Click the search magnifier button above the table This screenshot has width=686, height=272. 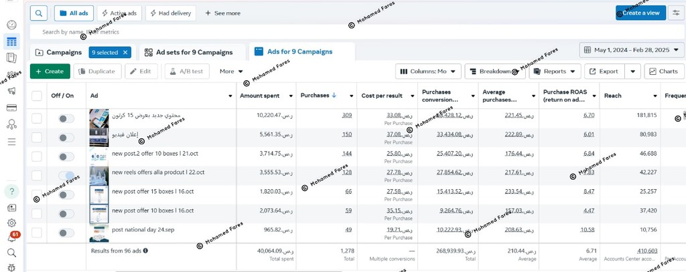39,13
